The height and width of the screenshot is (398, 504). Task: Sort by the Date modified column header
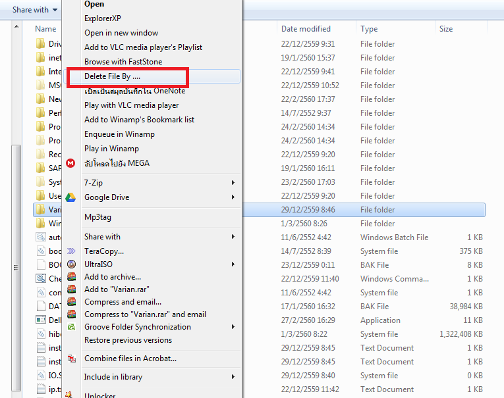(x=306, y=29)
